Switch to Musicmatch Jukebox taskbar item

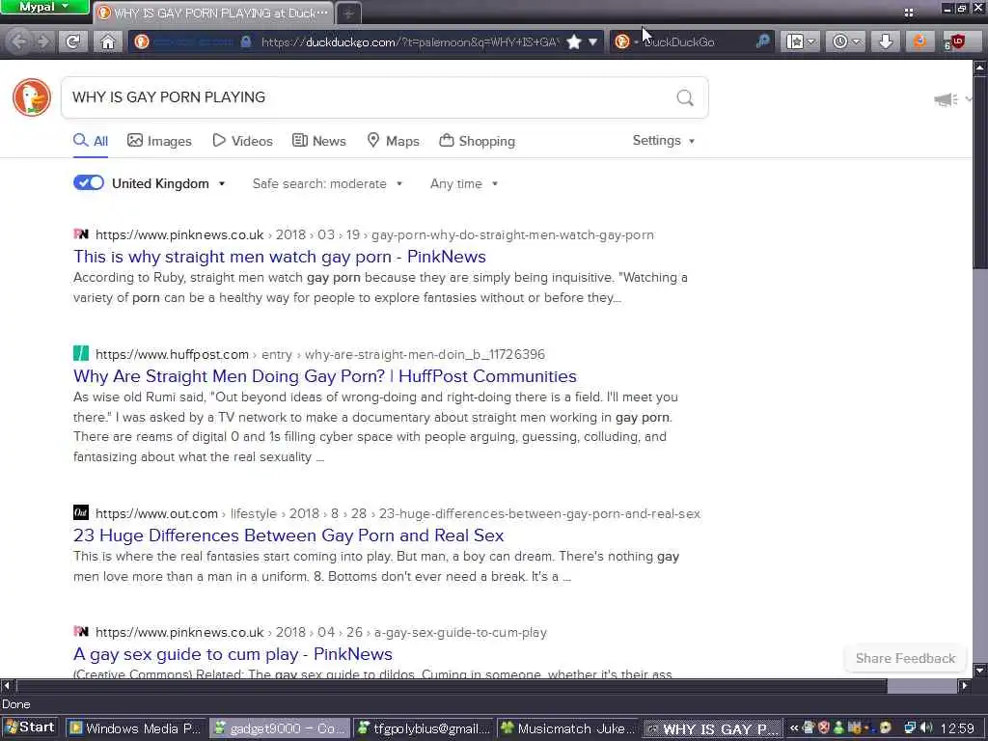567,728
